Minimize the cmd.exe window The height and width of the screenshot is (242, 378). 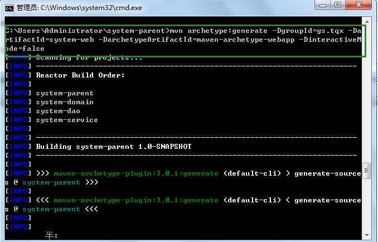(323, 5)
